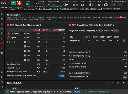Screen dimensions: 128x94
Task: Uncheck the P/E column checkbox
Action: pyautogui.click(x=36, y=30)
